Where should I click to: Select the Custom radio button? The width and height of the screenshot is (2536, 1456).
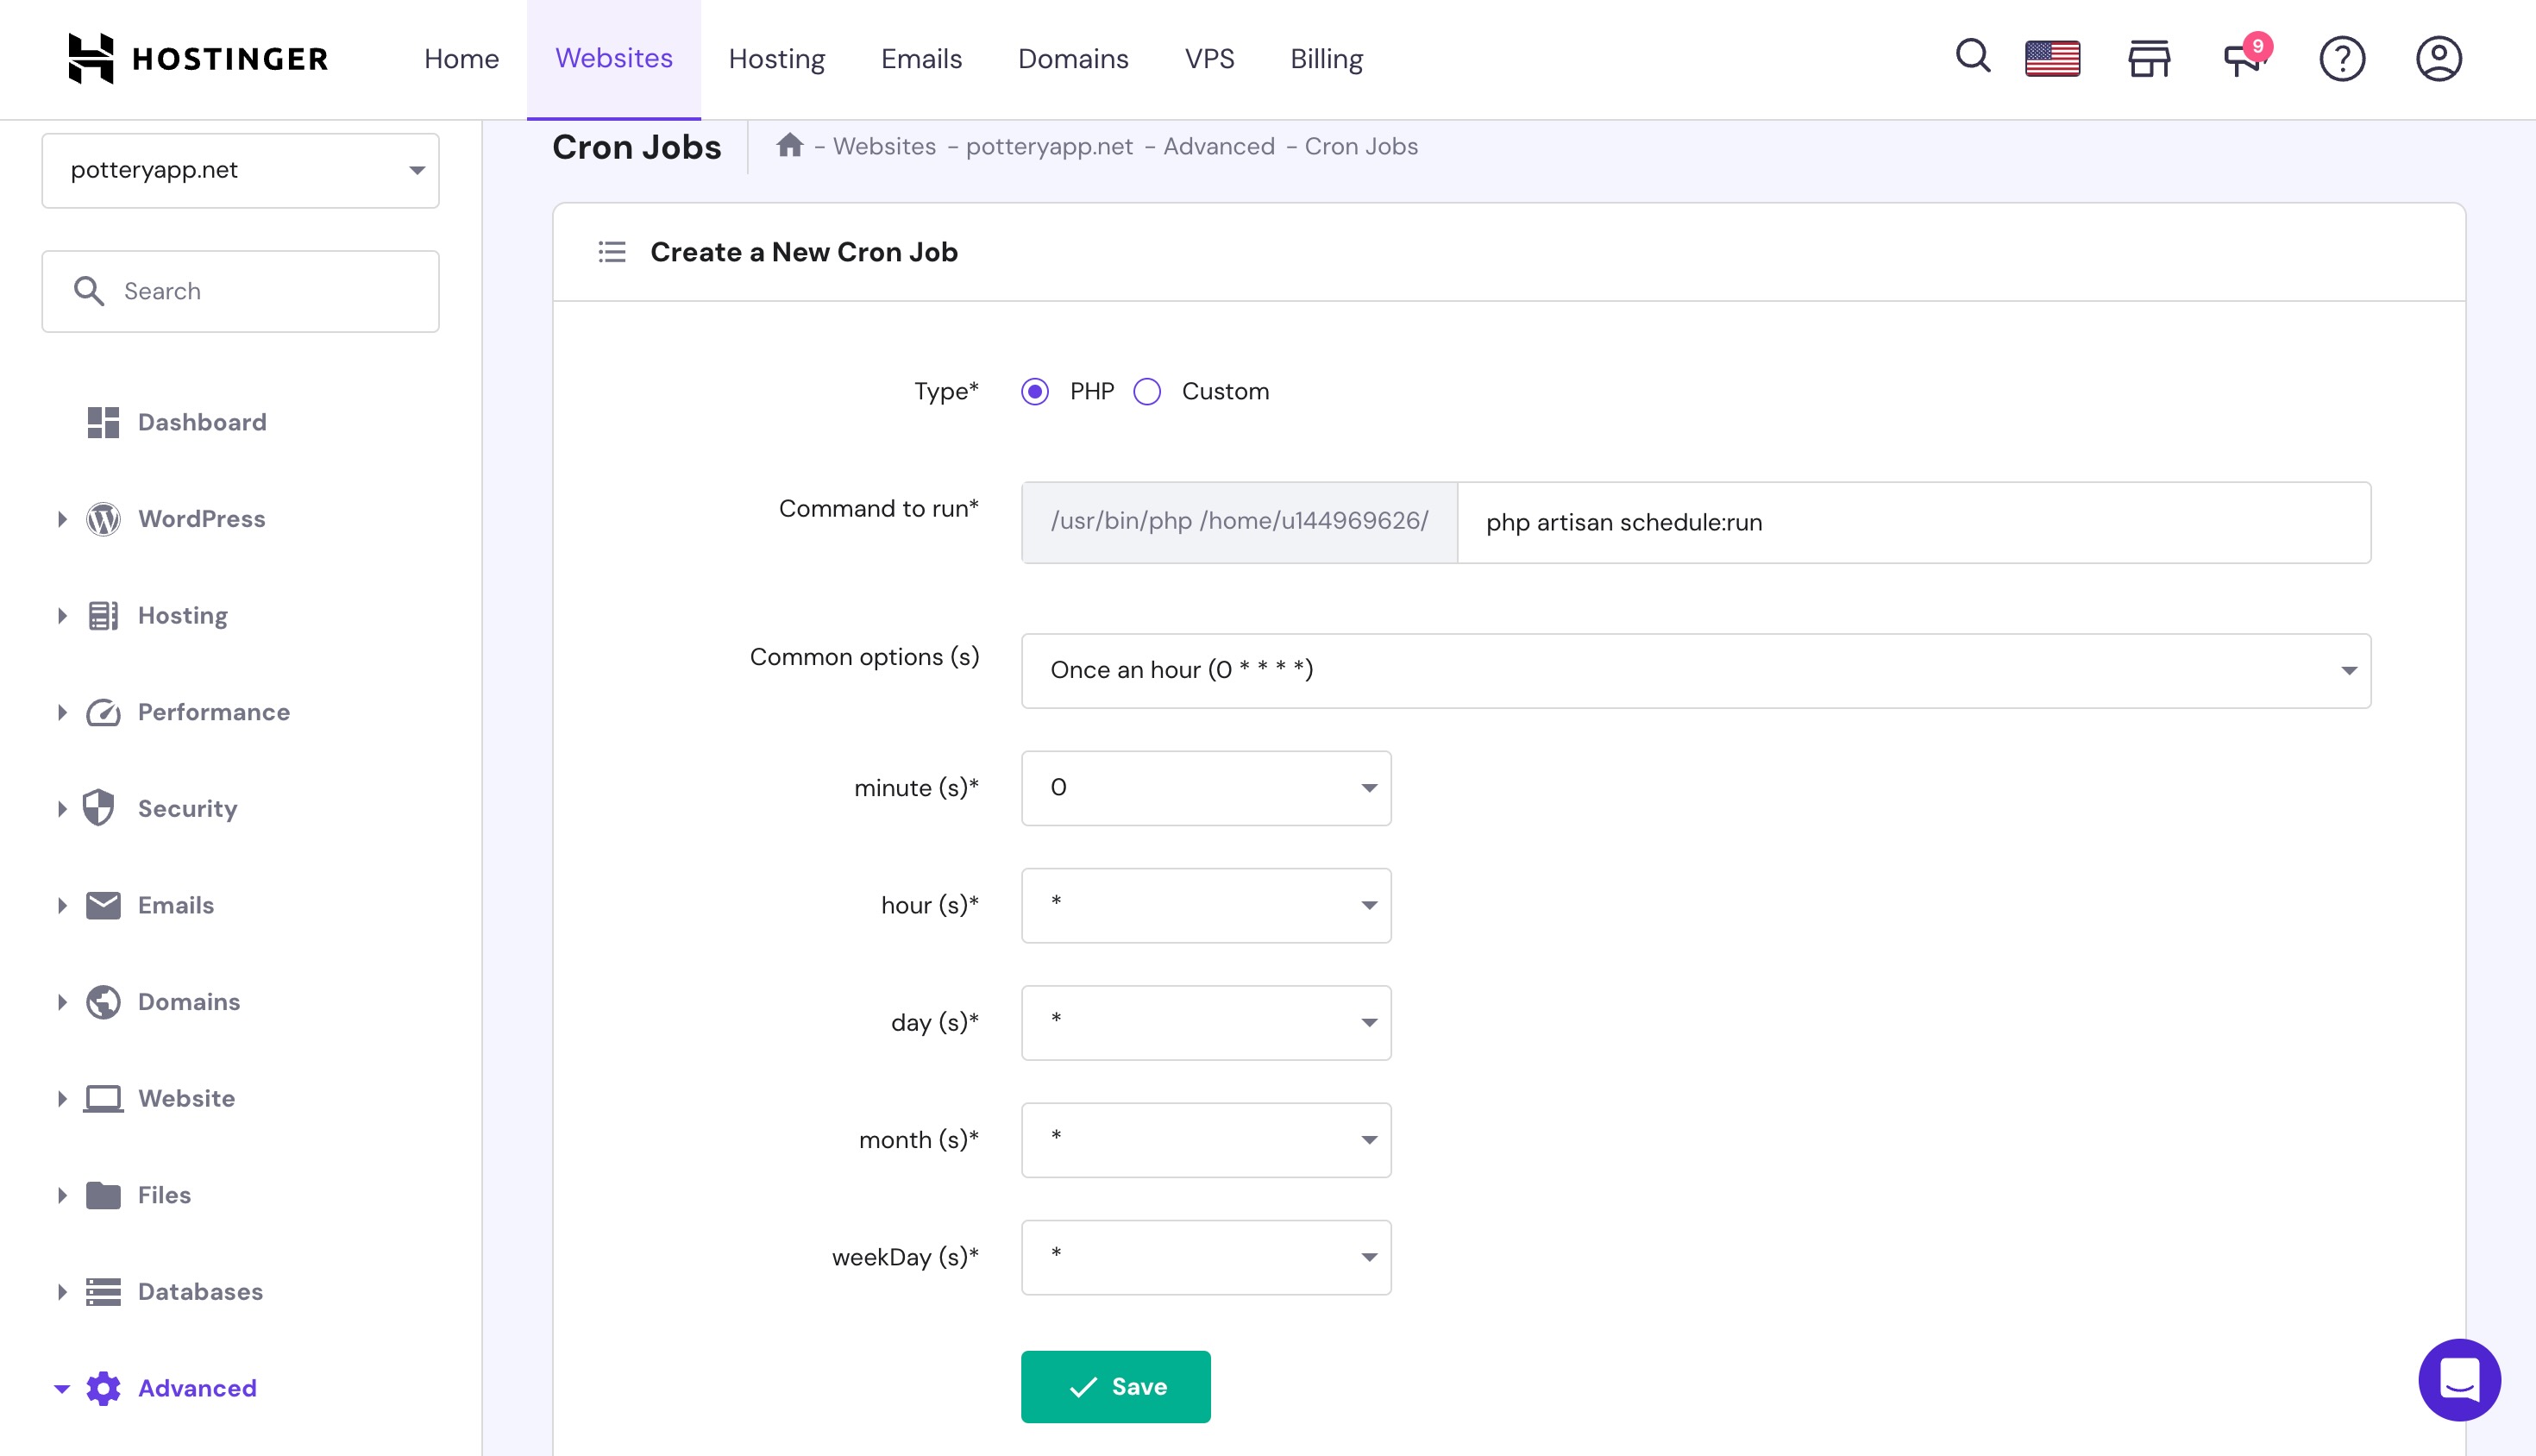1148,390
